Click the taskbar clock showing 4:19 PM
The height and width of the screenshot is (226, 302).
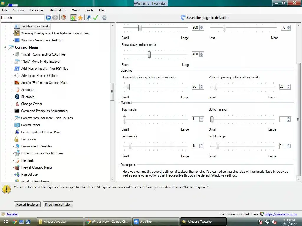click(x=289, y=220)
